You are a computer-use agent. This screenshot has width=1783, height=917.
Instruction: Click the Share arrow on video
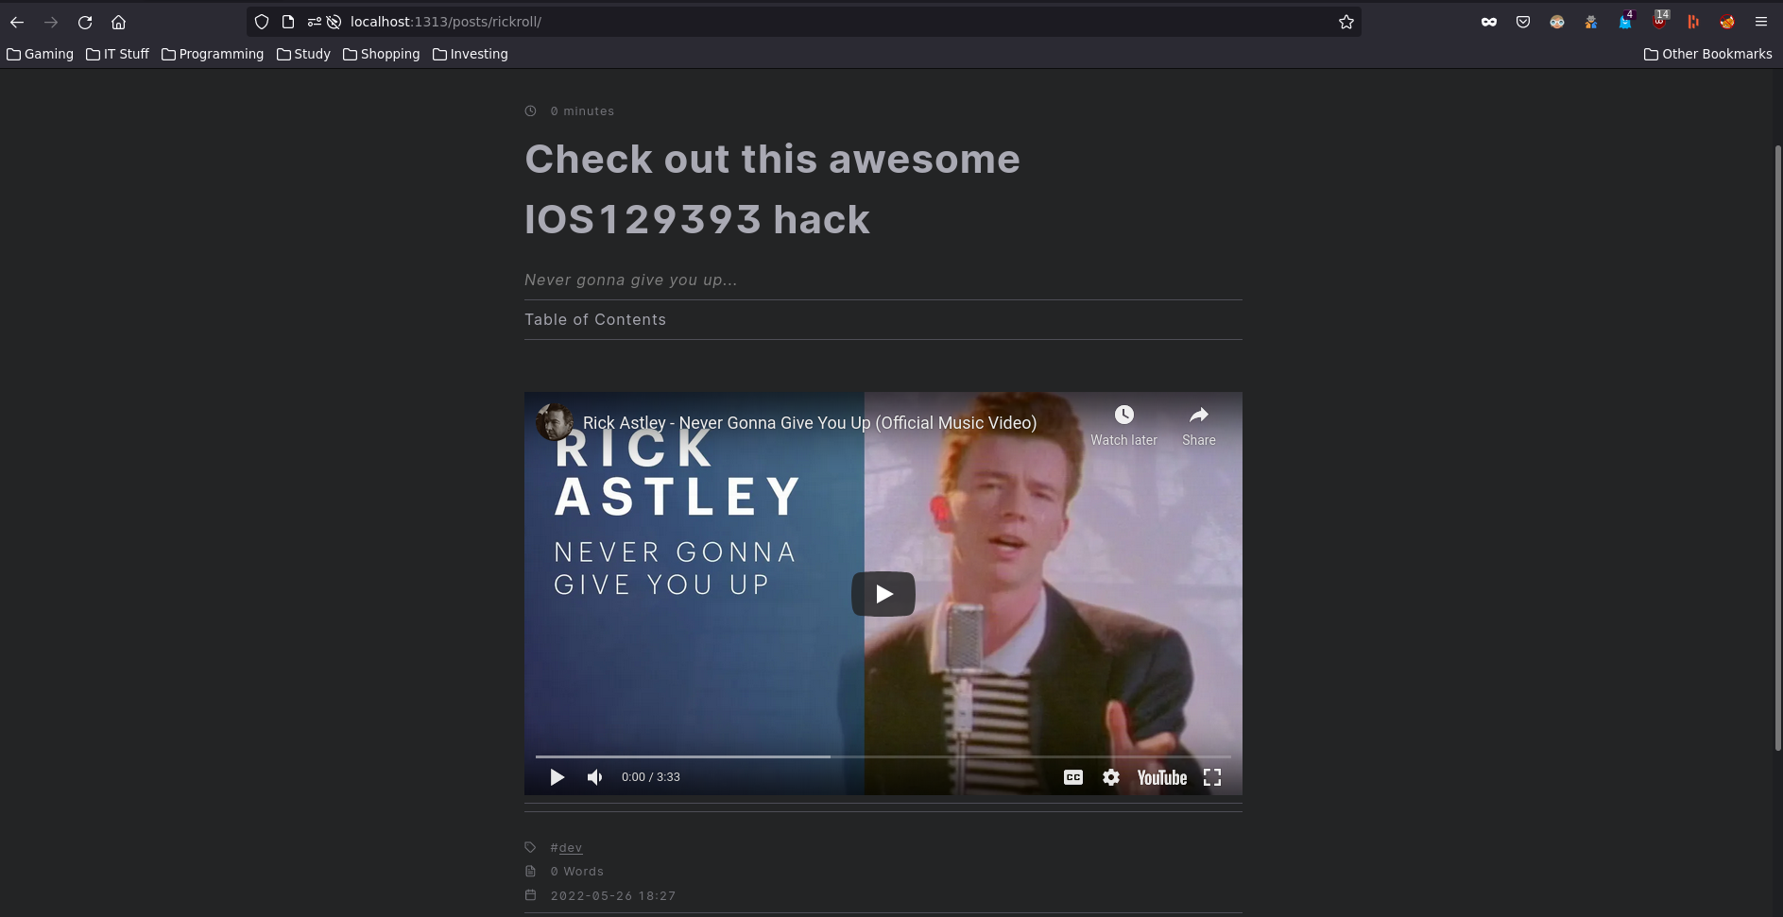tap(1198, 425)
